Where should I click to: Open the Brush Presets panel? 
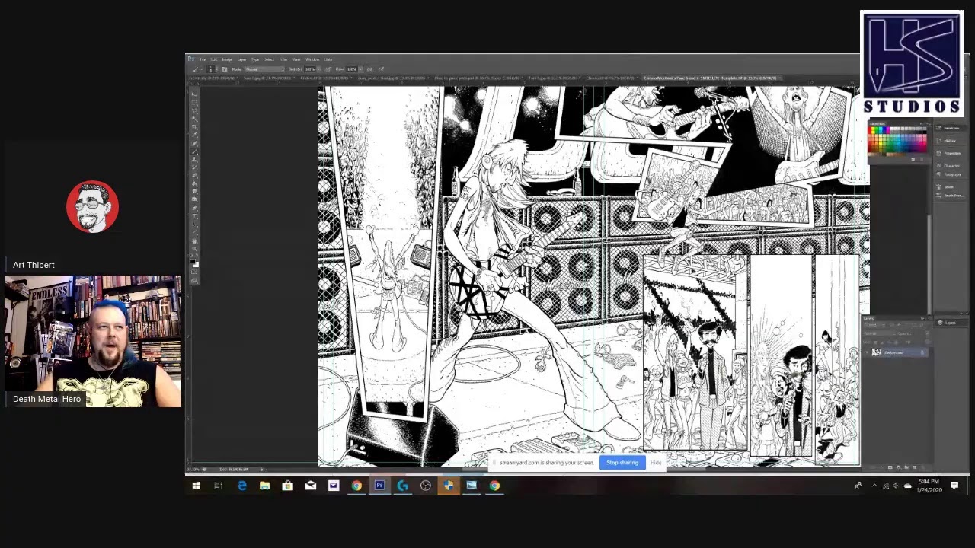click(x=952, y=196)
